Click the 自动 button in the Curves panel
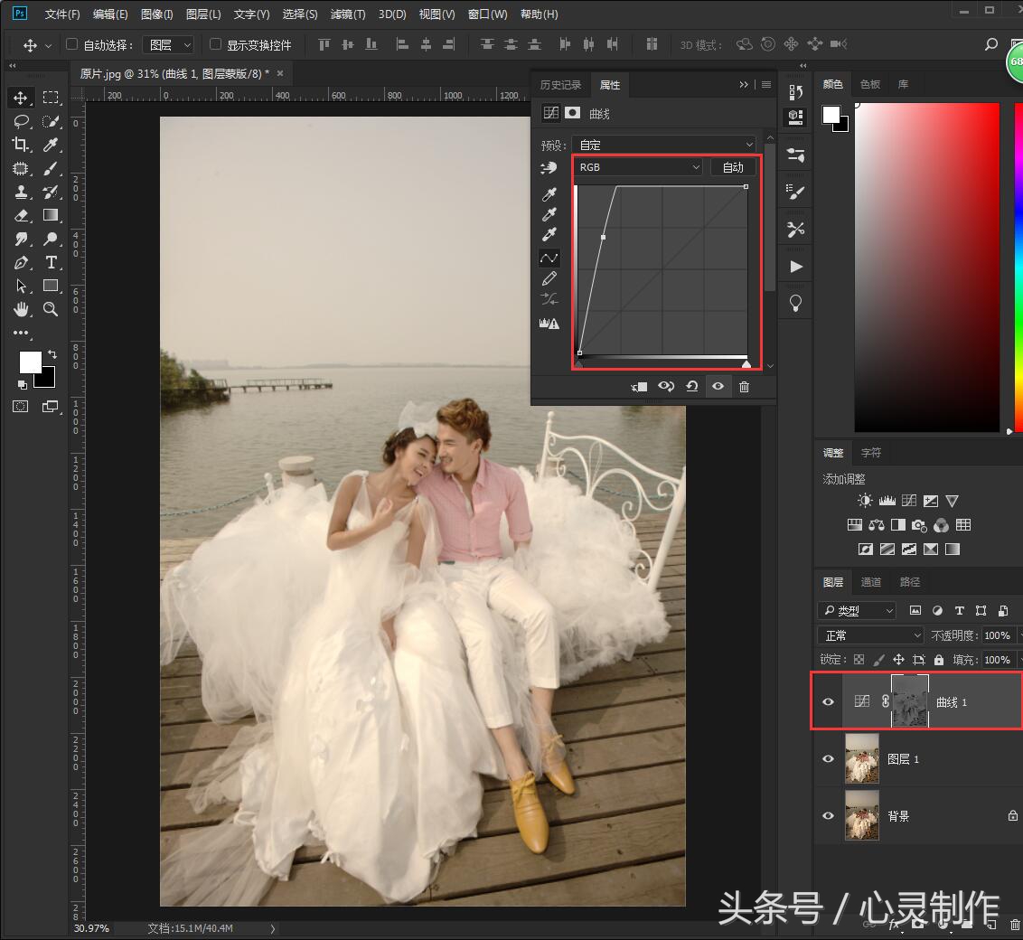1023x940 pixels. pos(733,166)
